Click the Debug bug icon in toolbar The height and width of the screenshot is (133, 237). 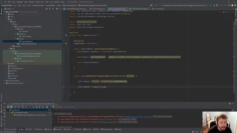tap(214, 5)
